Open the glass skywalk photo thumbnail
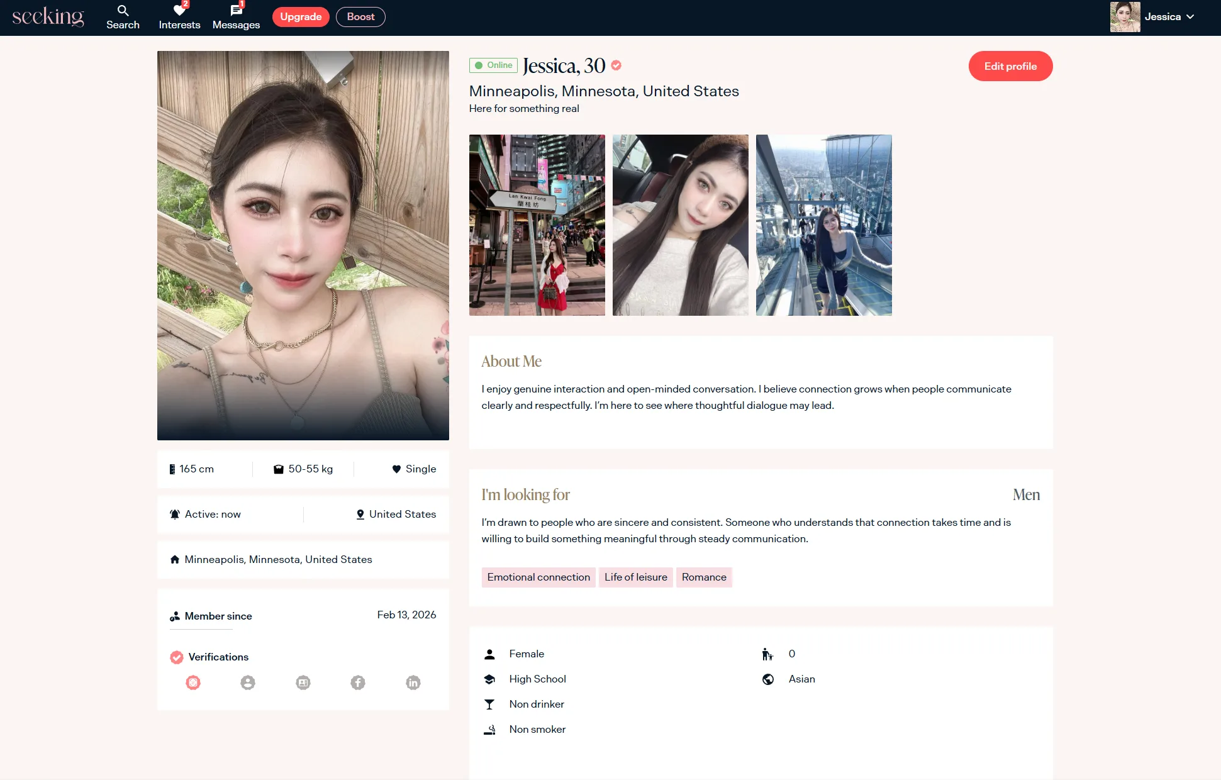 [823, 225]
